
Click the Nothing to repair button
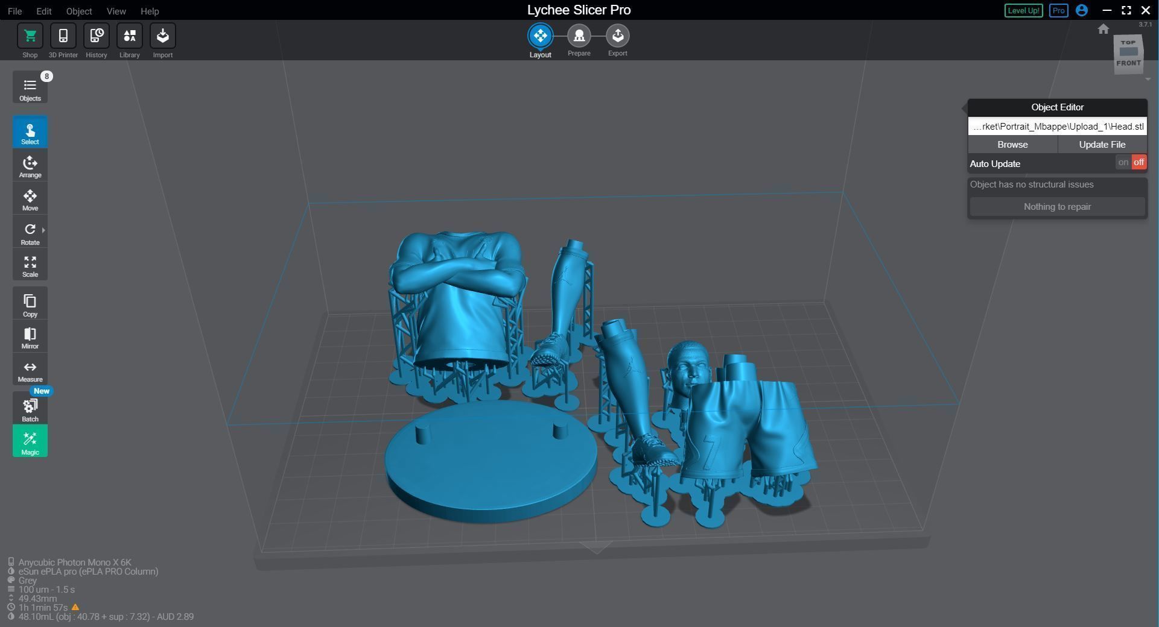1057,207
